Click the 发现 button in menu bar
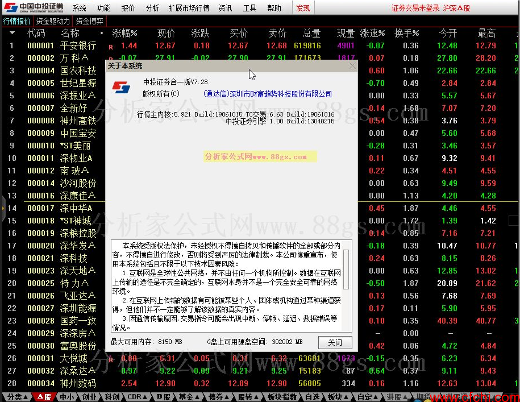This screenshot has height=402, width=520. tap(303, 8)
